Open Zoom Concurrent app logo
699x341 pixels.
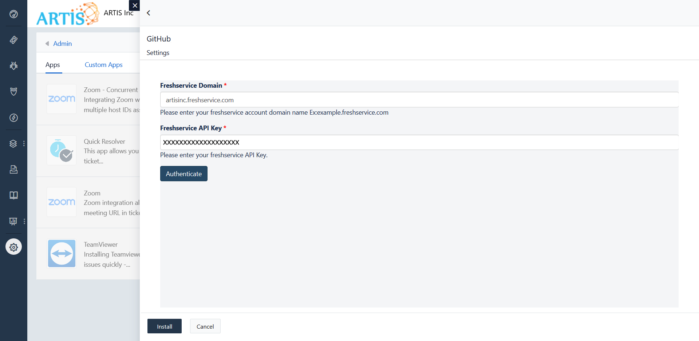62,99
